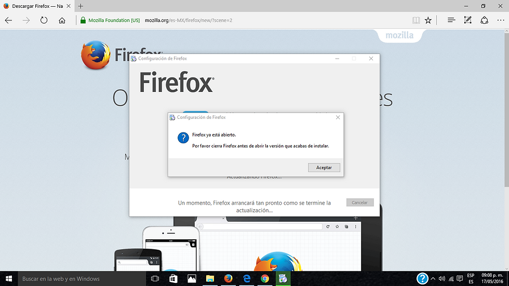Click the Buscar en la web search box
The width and height of the screenshot is (509, 286).
coord(82,279)
